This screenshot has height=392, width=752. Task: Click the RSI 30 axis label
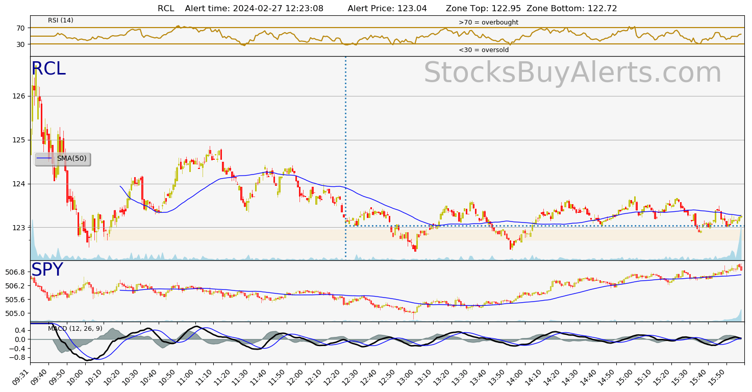[21, 44]
